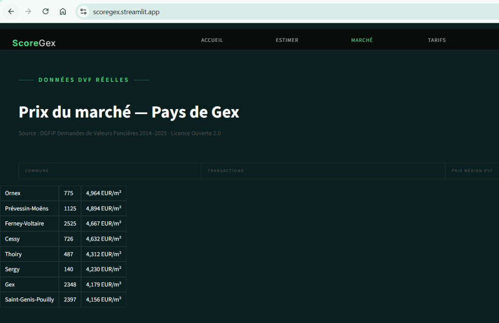The height and width of the screenshot is (323, 499).
Task: Click the DGFiP source licence line
Action: (x=120, y=133)
